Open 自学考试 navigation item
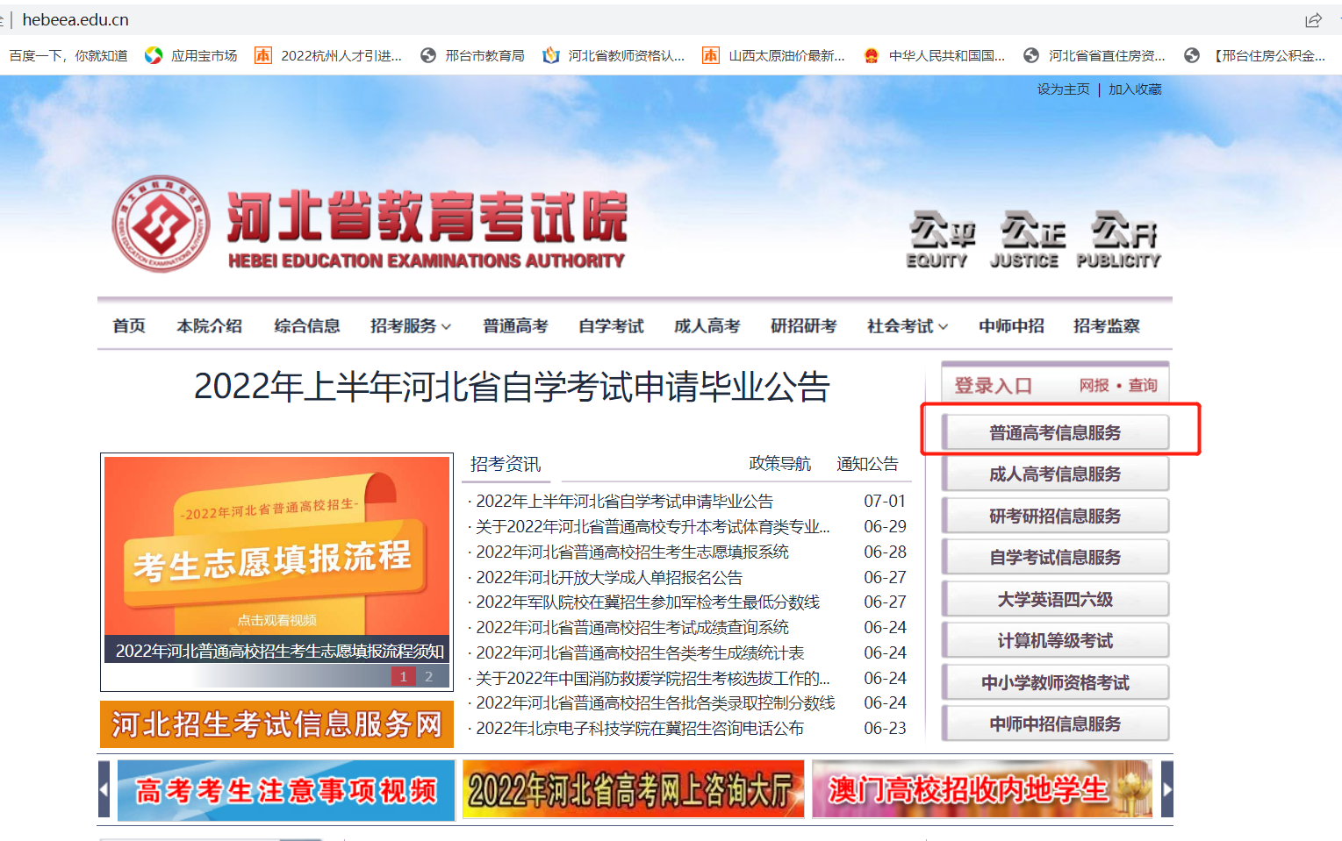The image size is (1342, 841). 611,326
